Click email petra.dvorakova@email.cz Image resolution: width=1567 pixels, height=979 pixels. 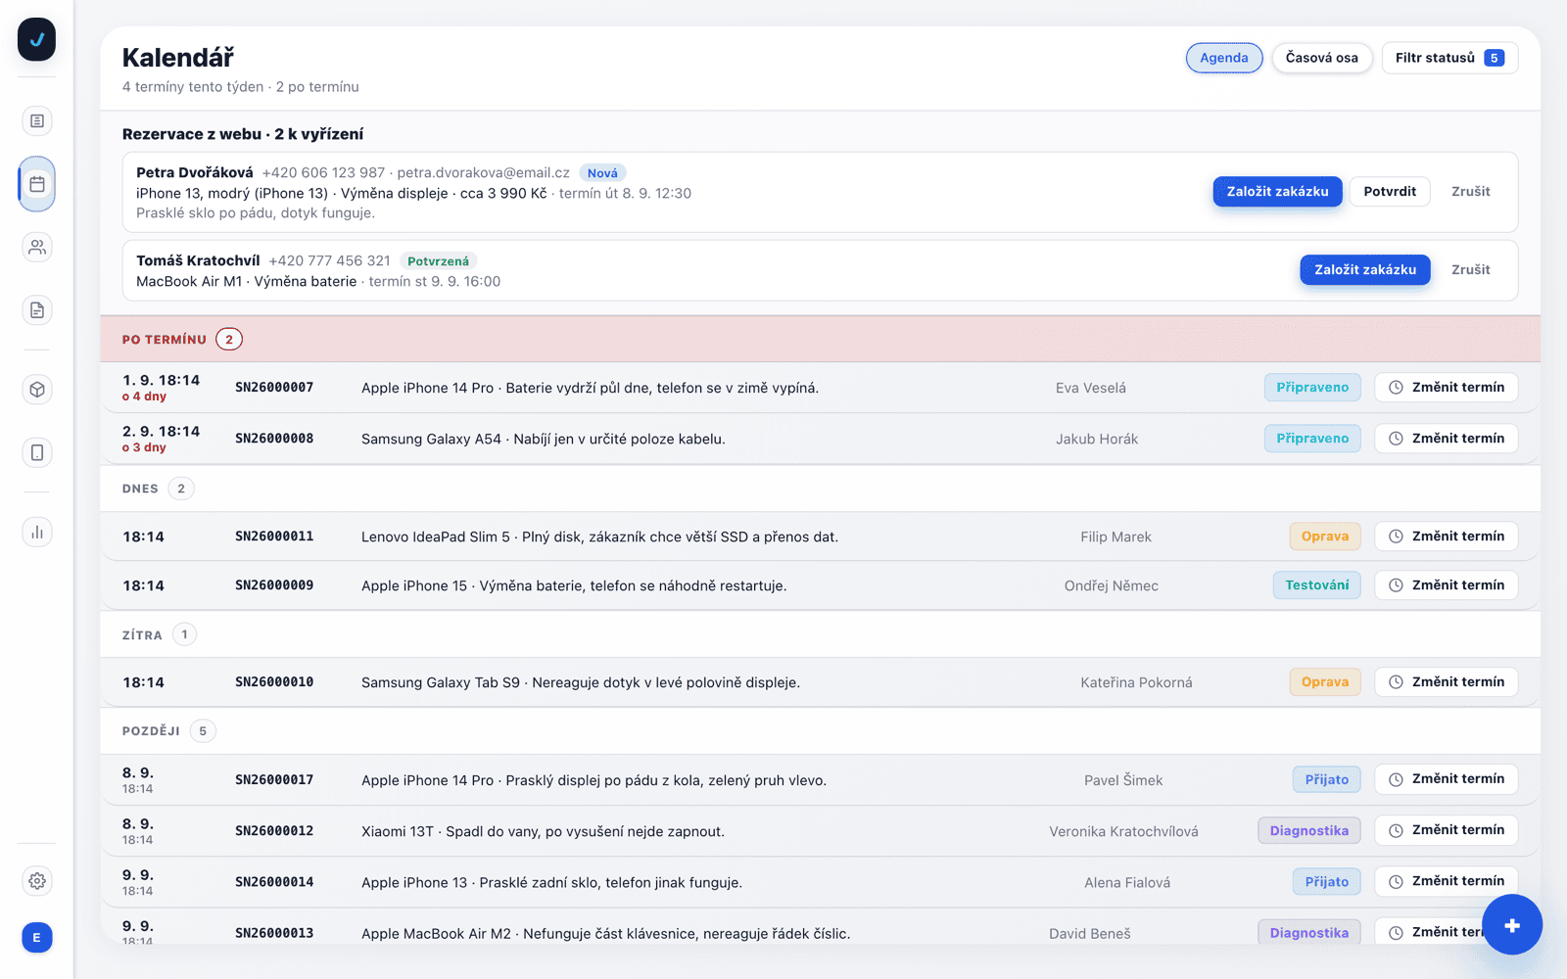click(x=483, y=173)
